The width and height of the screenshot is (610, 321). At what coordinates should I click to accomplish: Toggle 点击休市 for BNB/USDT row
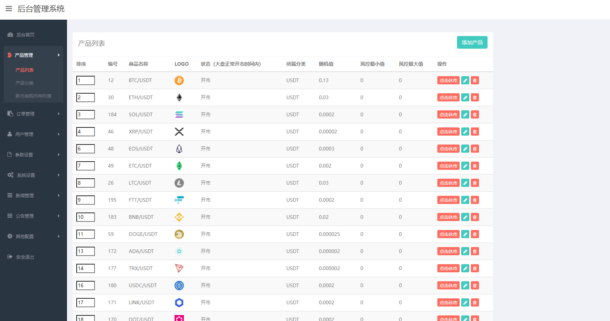point(448,217)
